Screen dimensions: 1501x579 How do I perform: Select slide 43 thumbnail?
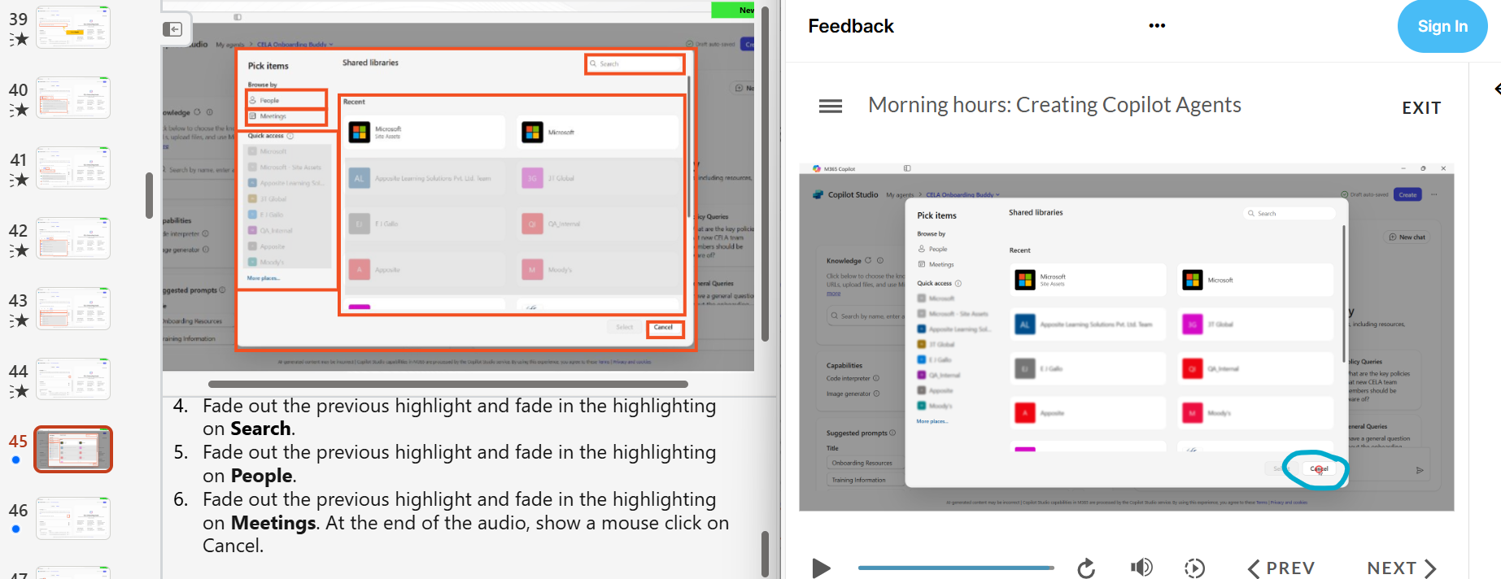coord(73,308)
